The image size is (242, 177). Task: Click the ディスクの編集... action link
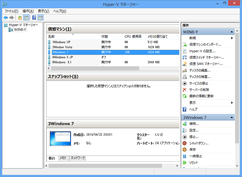200,70
